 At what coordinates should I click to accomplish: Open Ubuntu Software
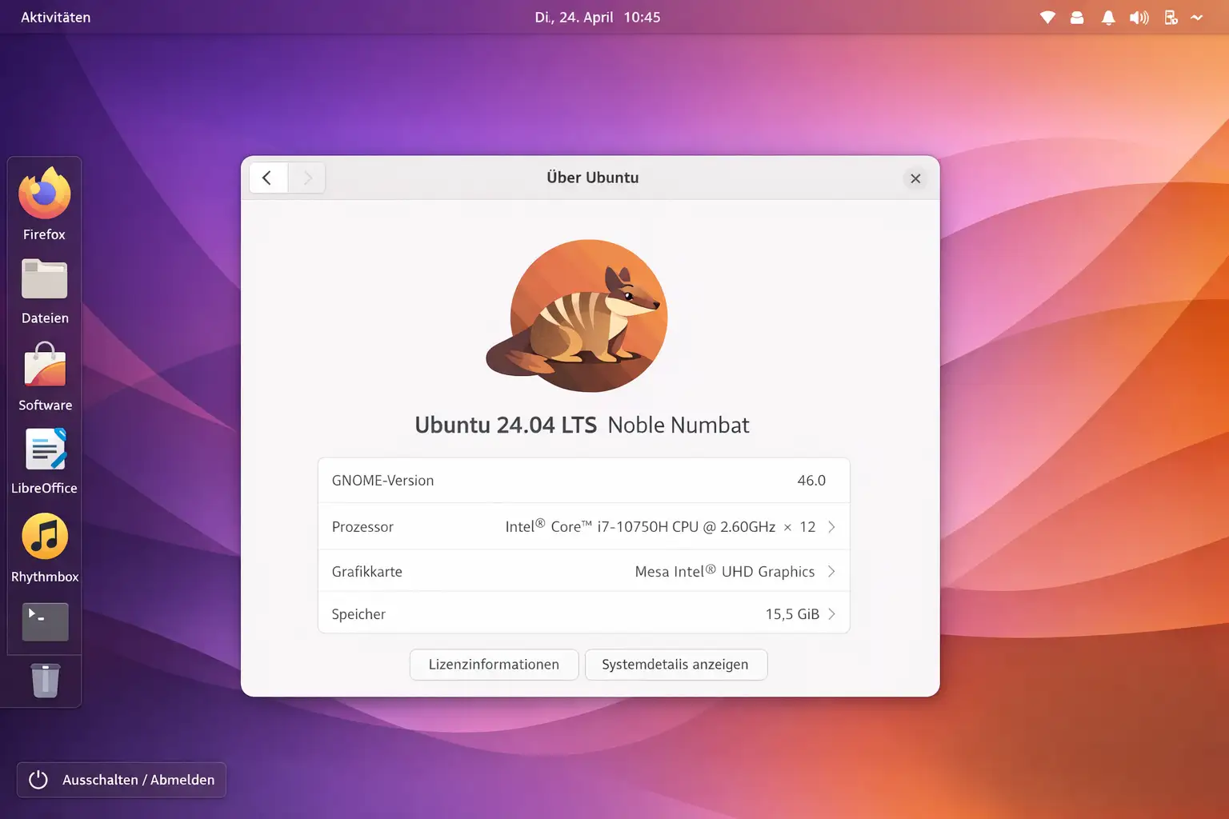click(x=44, y=366)
